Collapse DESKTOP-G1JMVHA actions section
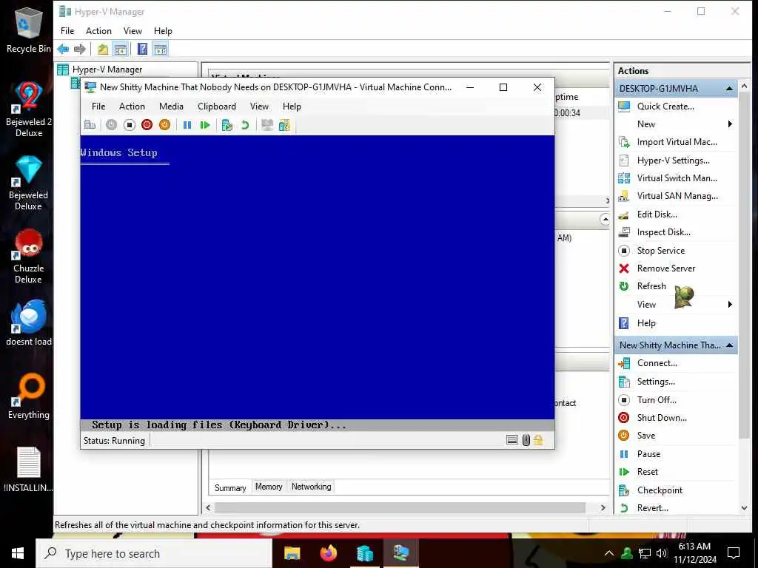The height and width of the screenshot is (568, 758). click(729, 89)
